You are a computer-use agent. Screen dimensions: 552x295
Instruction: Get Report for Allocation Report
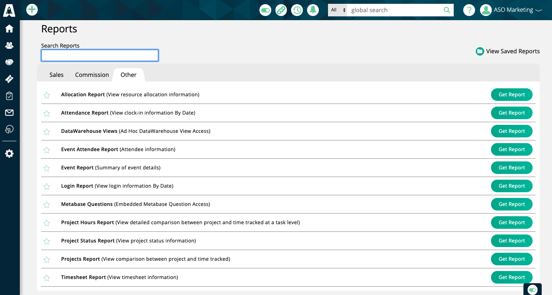512,95
